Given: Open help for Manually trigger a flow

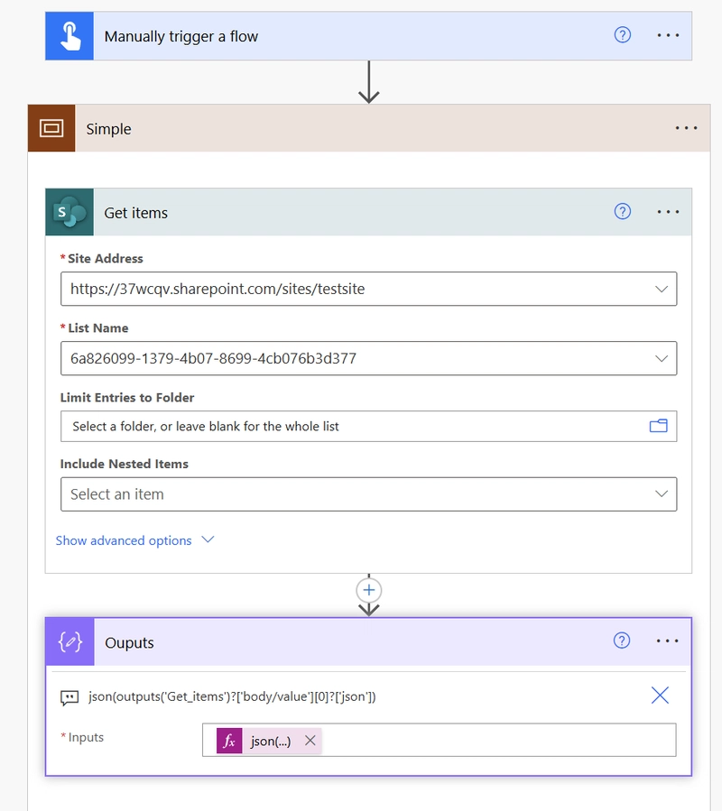Looking at the screenshot, I should (622, 35).
